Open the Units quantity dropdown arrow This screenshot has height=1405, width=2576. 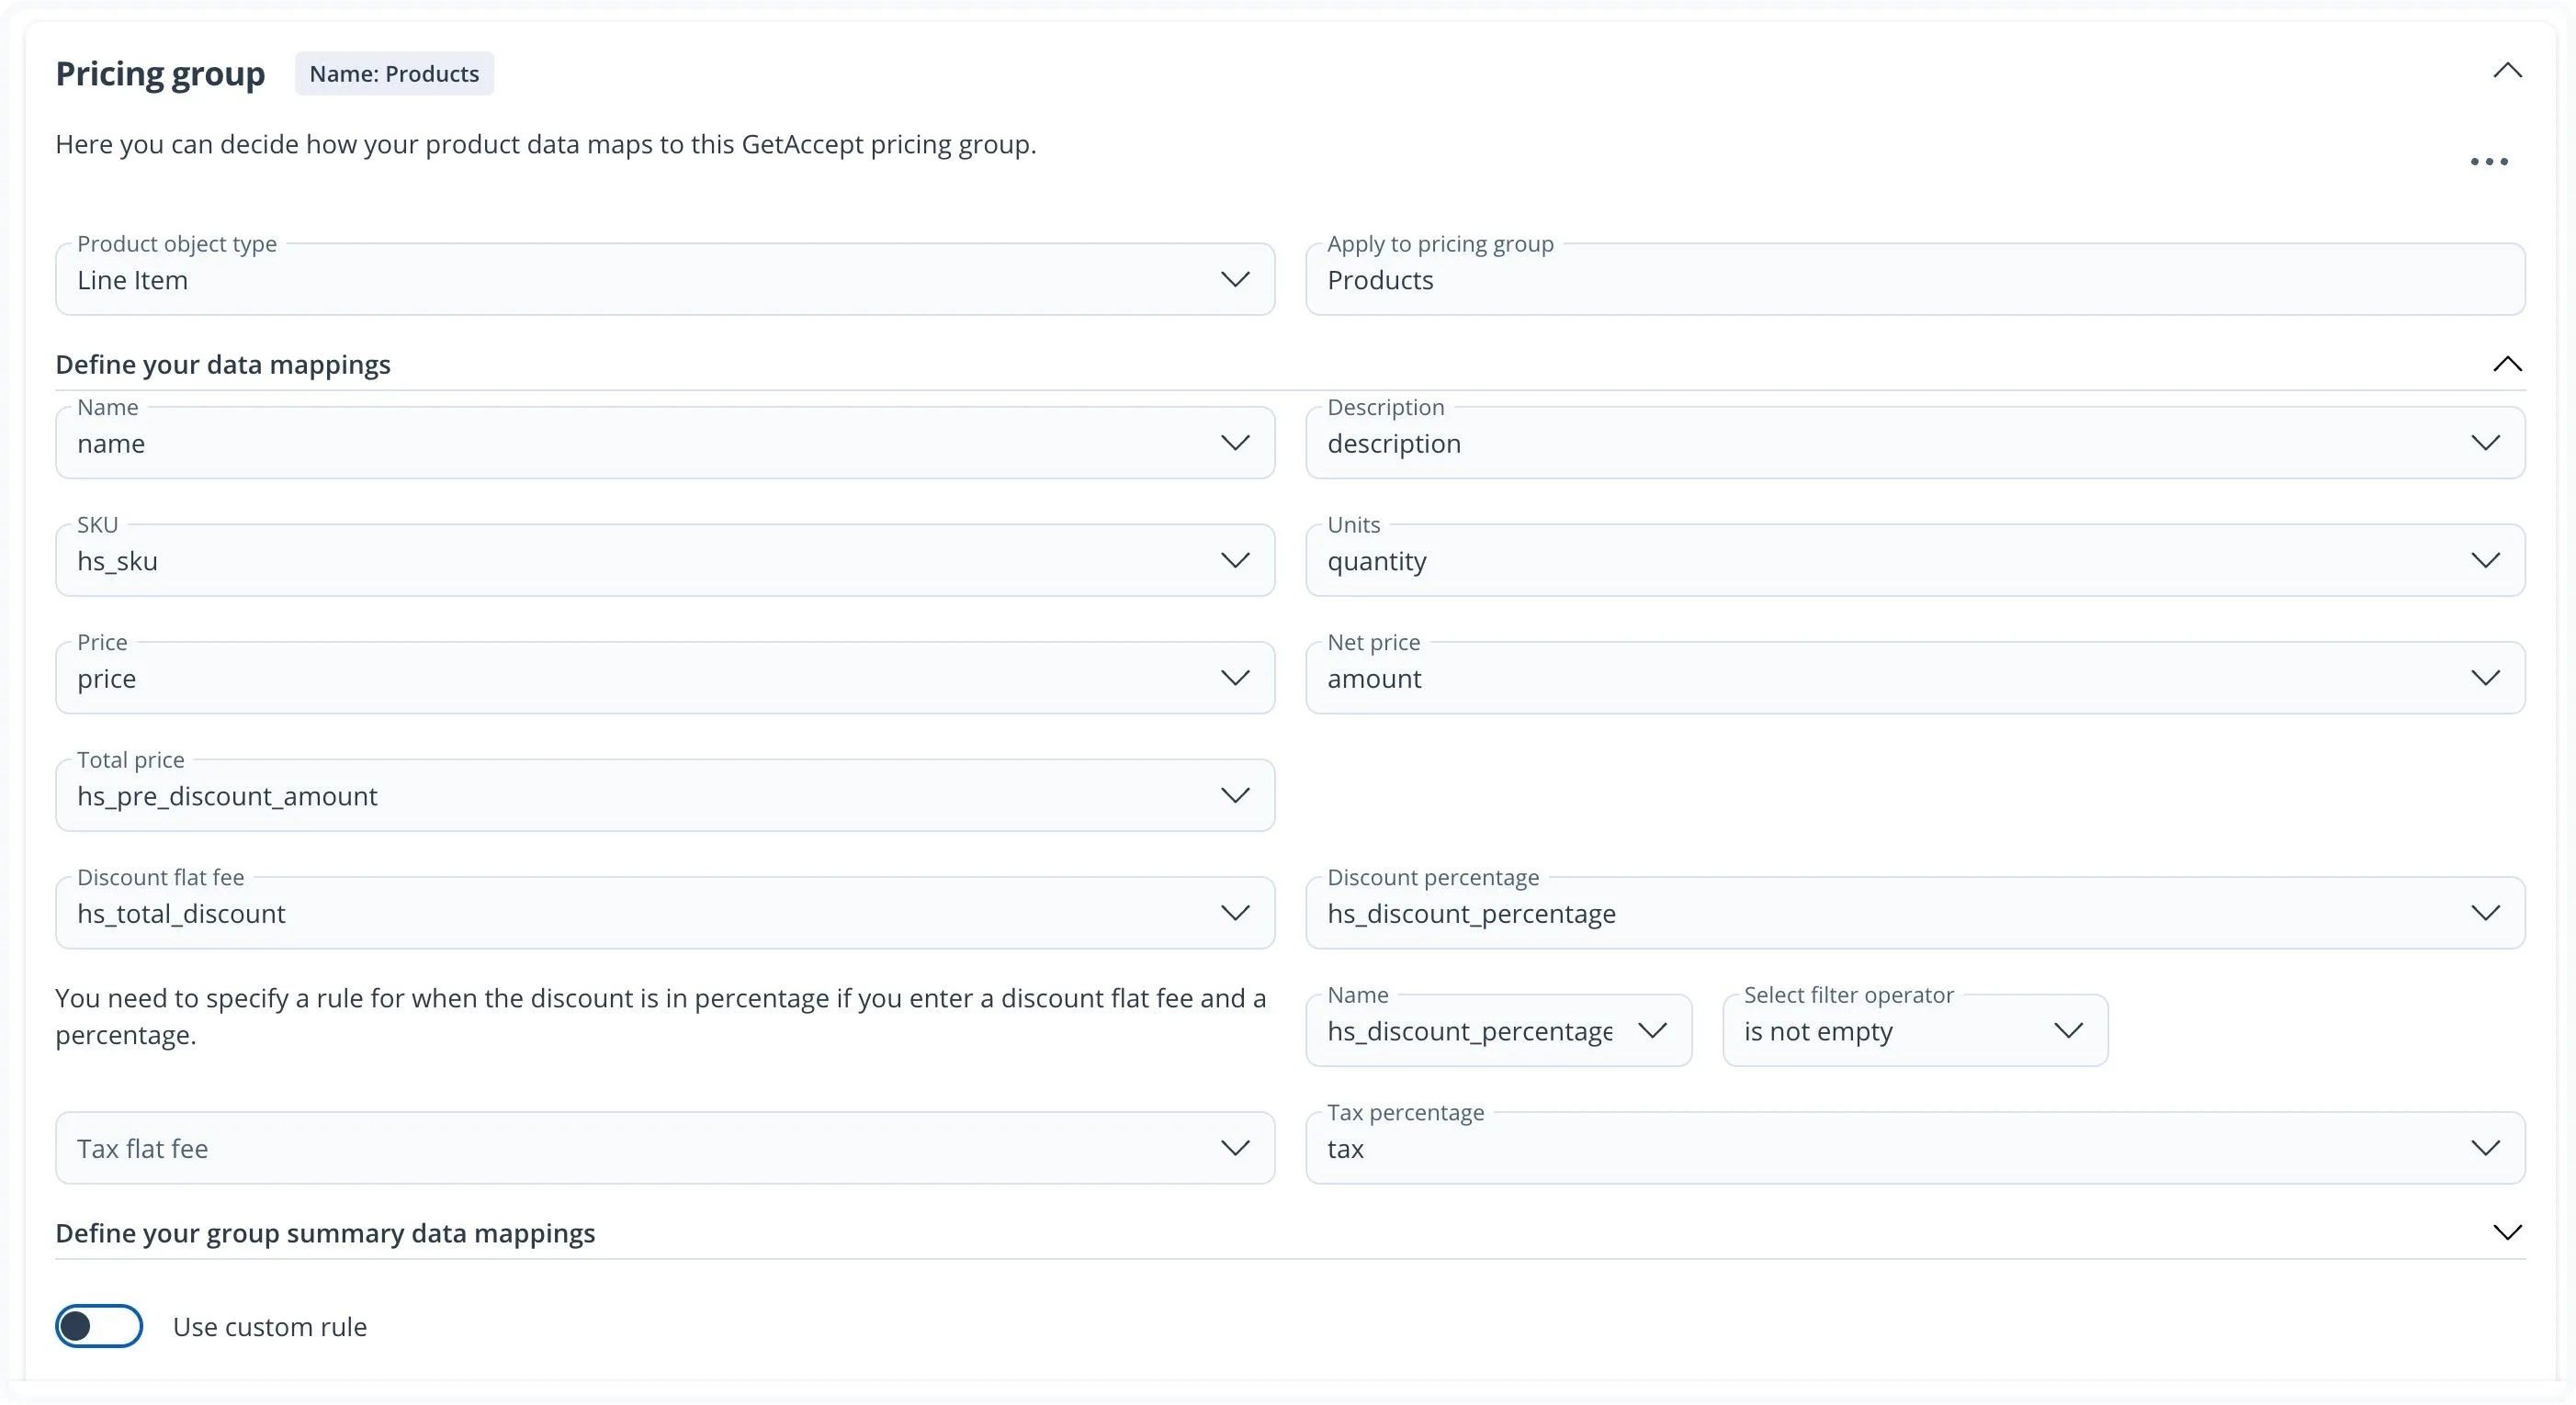[2485, 560]
